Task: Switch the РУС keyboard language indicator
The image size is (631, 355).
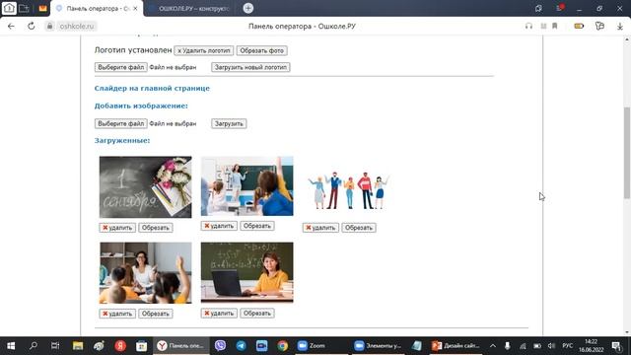Action: (568, 346)
